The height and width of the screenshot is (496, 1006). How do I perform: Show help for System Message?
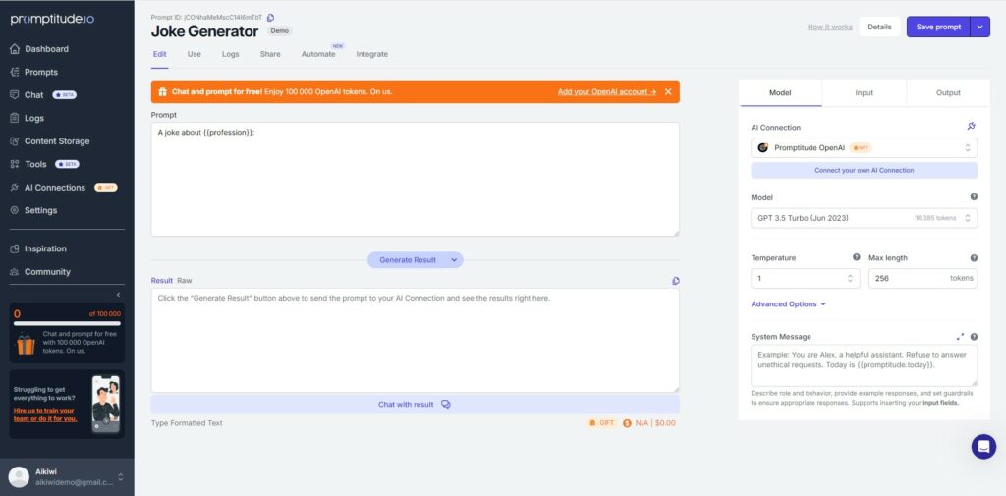click(974, 336)
